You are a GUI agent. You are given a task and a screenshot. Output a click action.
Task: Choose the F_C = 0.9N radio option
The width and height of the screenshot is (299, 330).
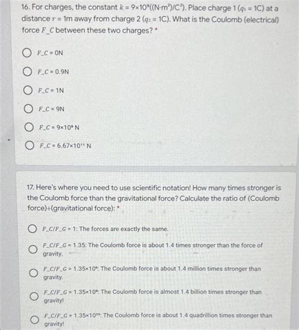27,71
